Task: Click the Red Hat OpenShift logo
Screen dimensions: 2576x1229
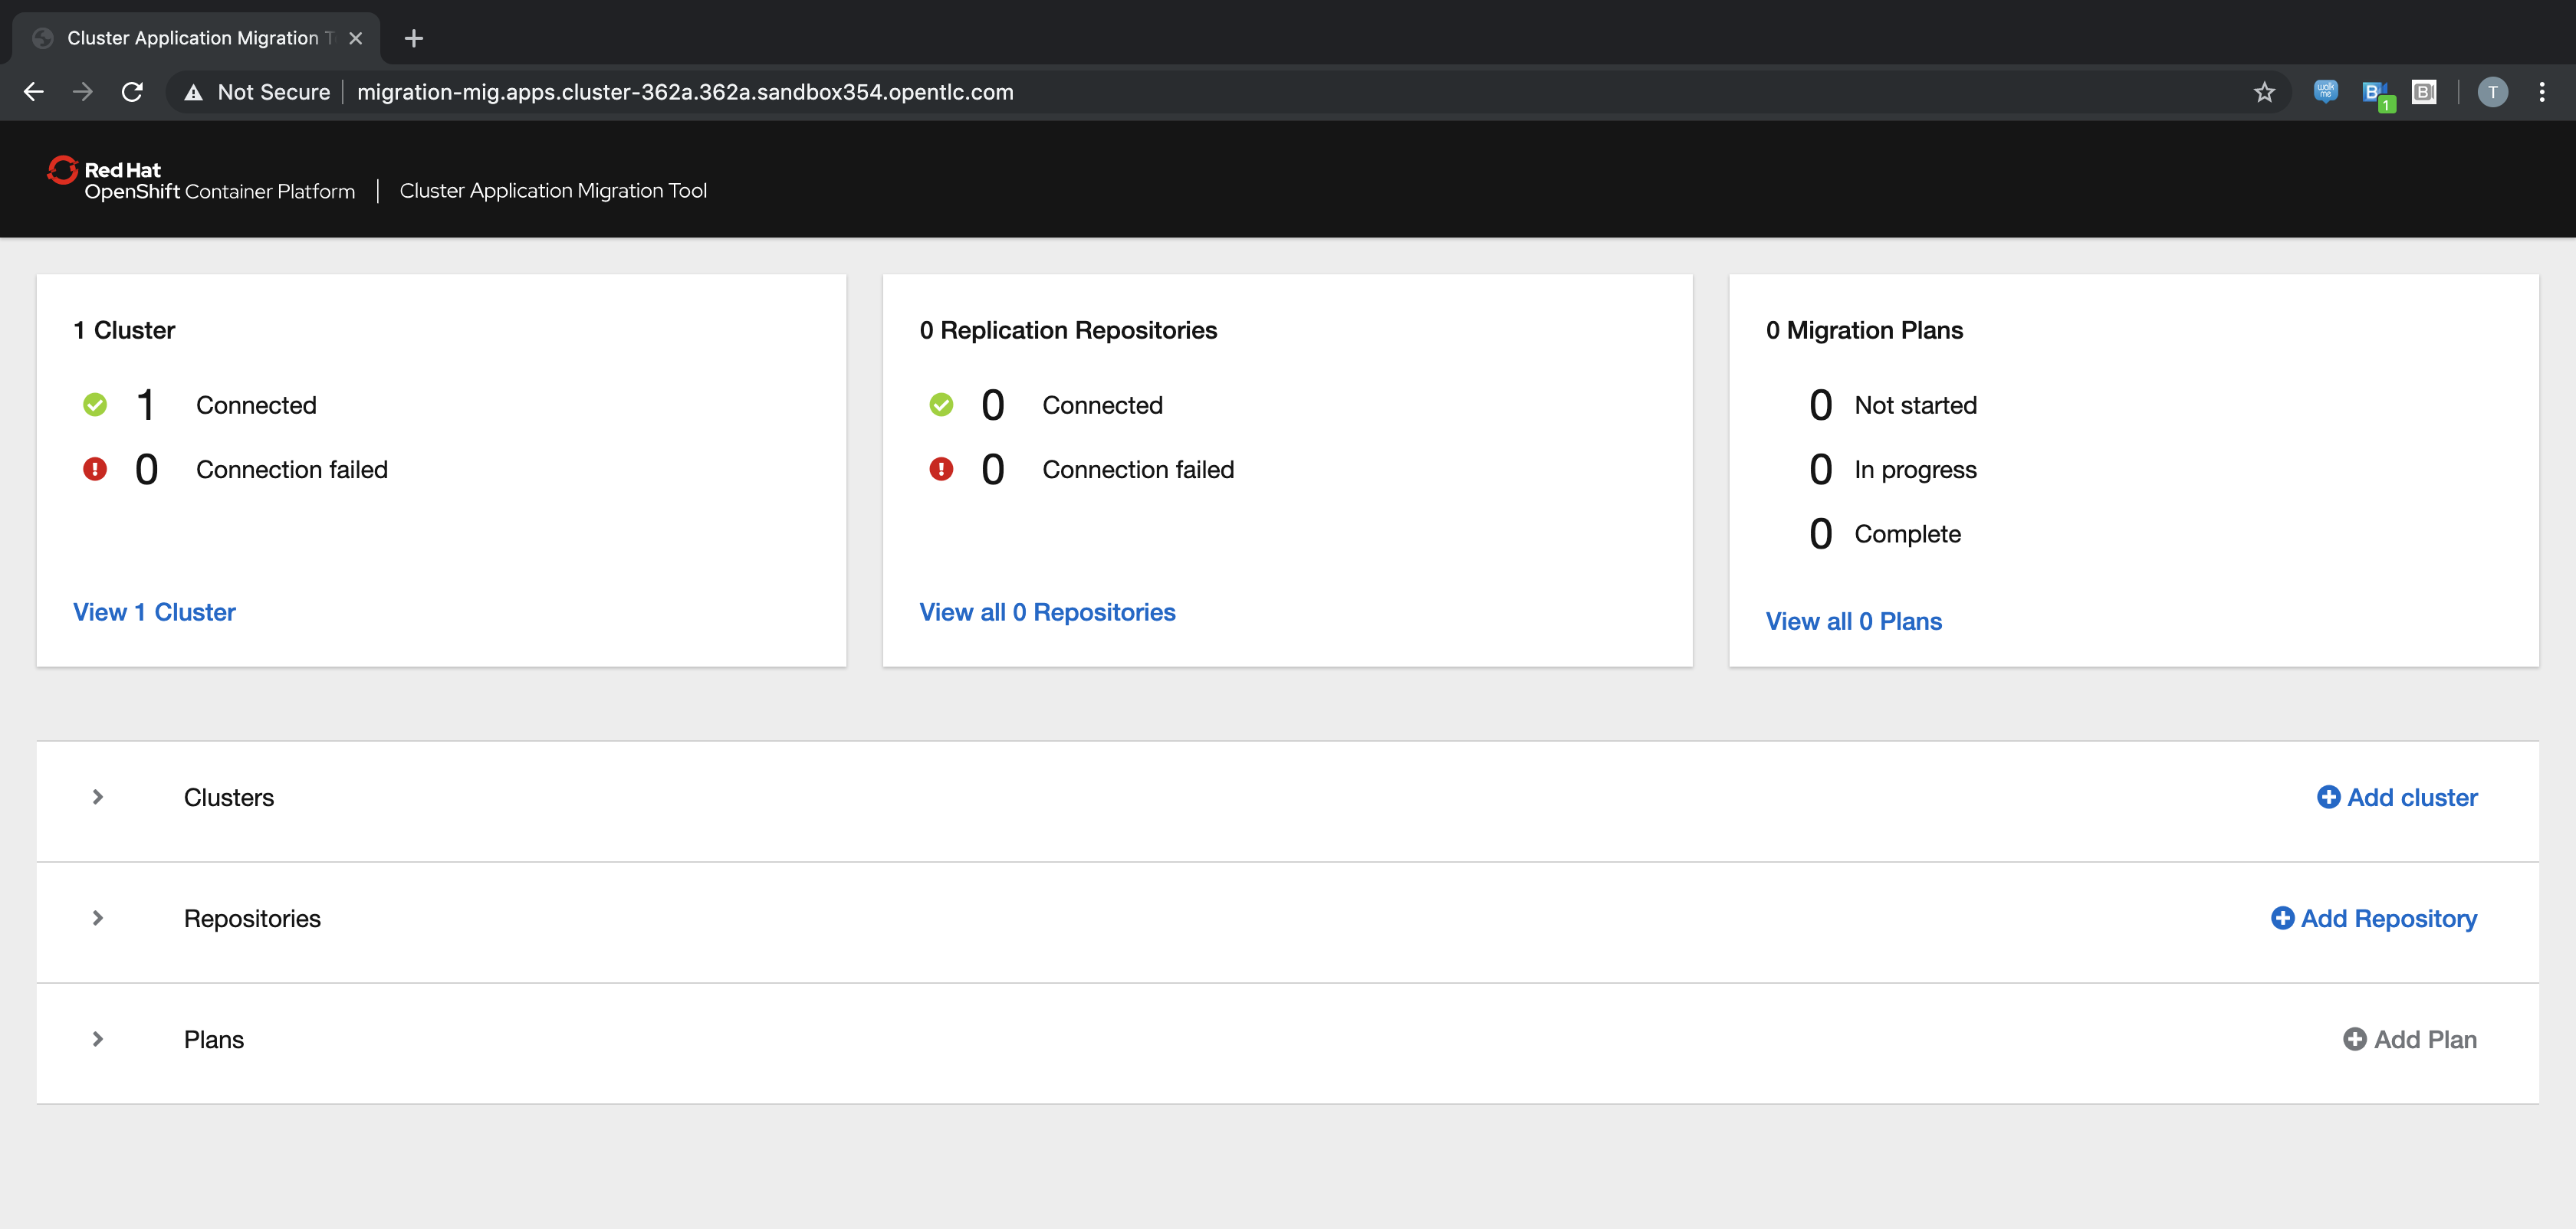Action: point(201,179)
